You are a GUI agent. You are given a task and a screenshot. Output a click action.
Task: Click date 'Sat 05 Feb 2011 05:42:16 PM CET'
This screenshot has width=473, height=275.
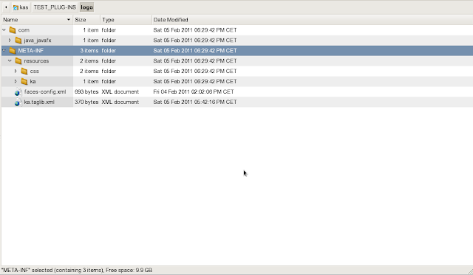click(x=195, y=102)
